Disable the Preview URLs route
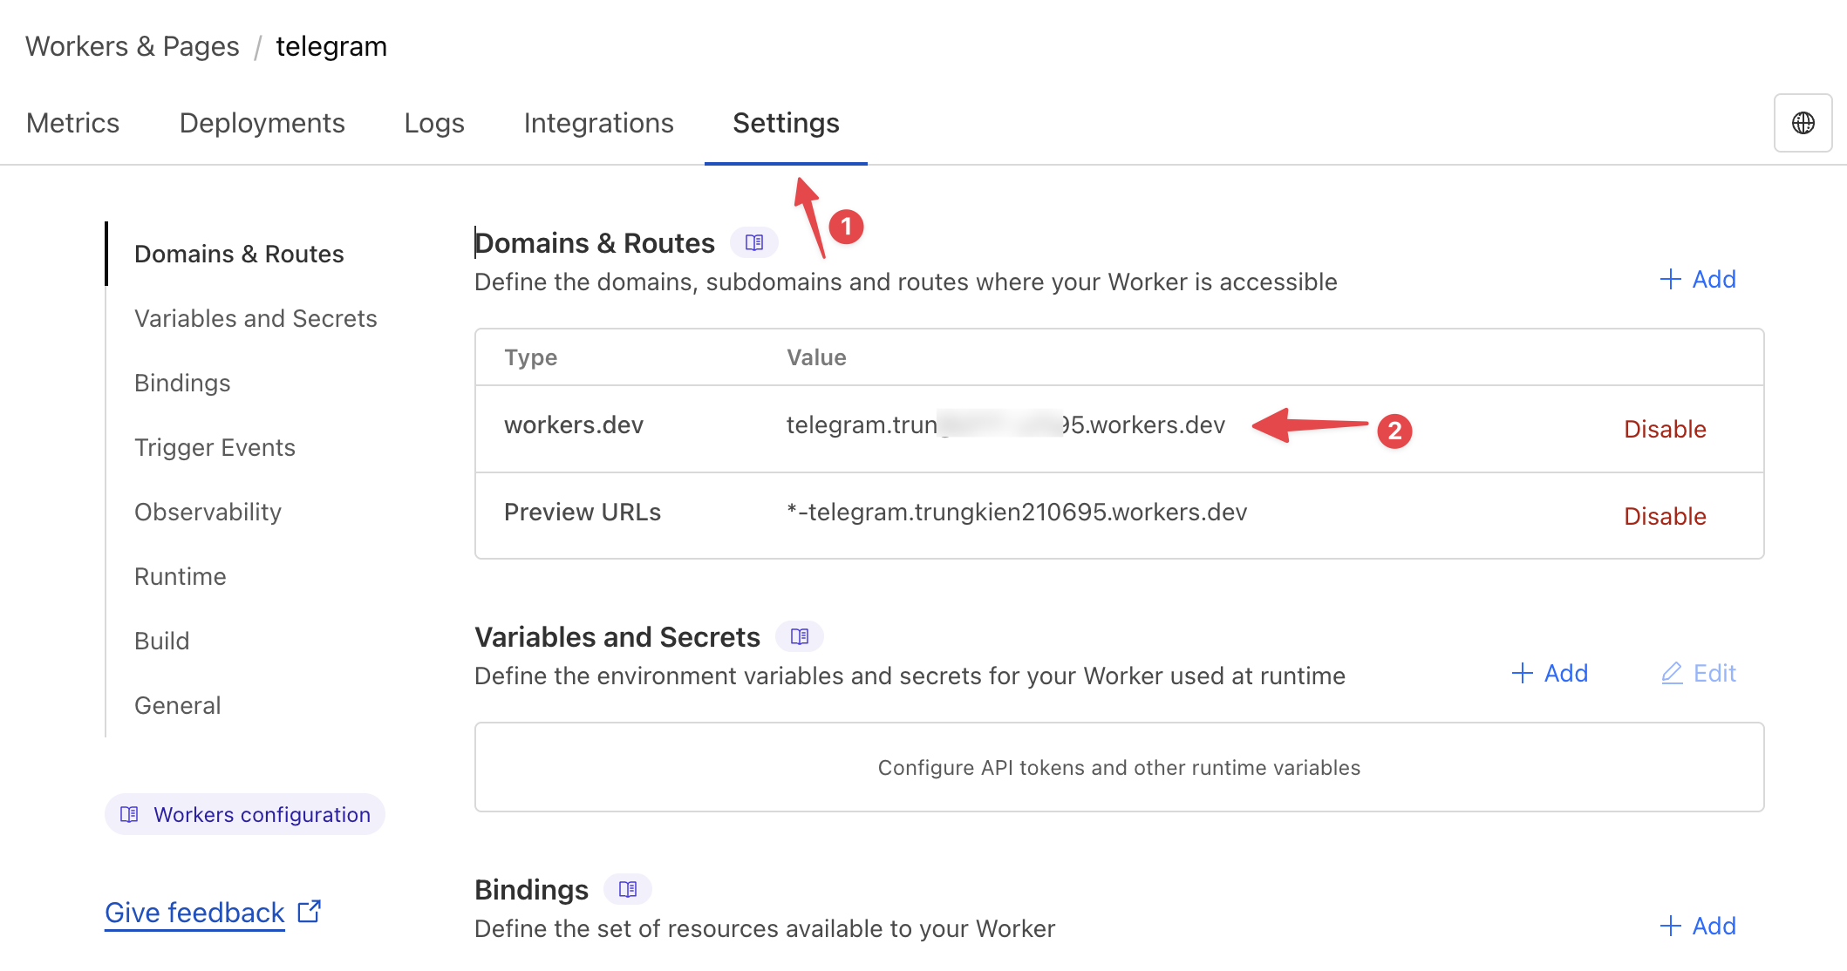 pyautogui.click(x=1665, y=516)
